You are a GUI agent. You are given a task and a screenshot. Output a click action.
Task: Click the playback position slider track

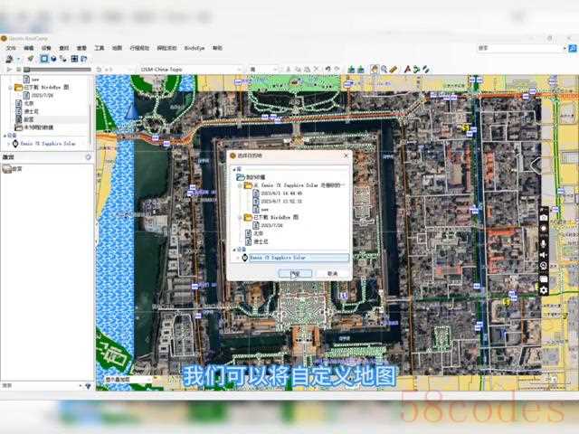point(57,70)
